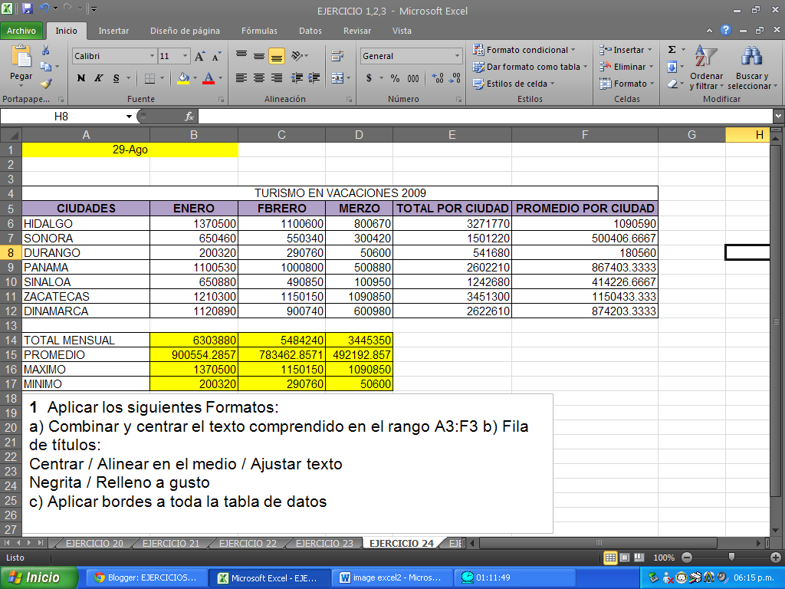Click the AutoSum sigma icon
This screenshot has width=785, height=589.
click(672, 48)
